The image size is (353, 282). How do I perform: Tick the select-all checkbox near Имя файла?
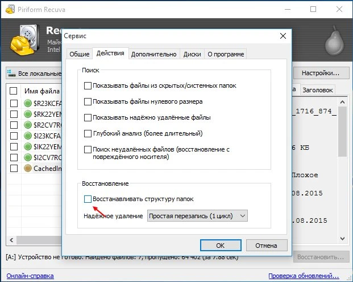tap(14, 91)
